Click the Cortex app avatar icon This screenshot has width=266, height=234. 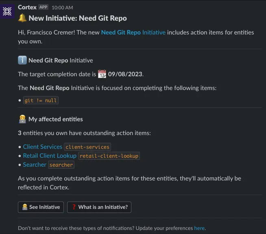pyautogui.click(x=8, y=11)
